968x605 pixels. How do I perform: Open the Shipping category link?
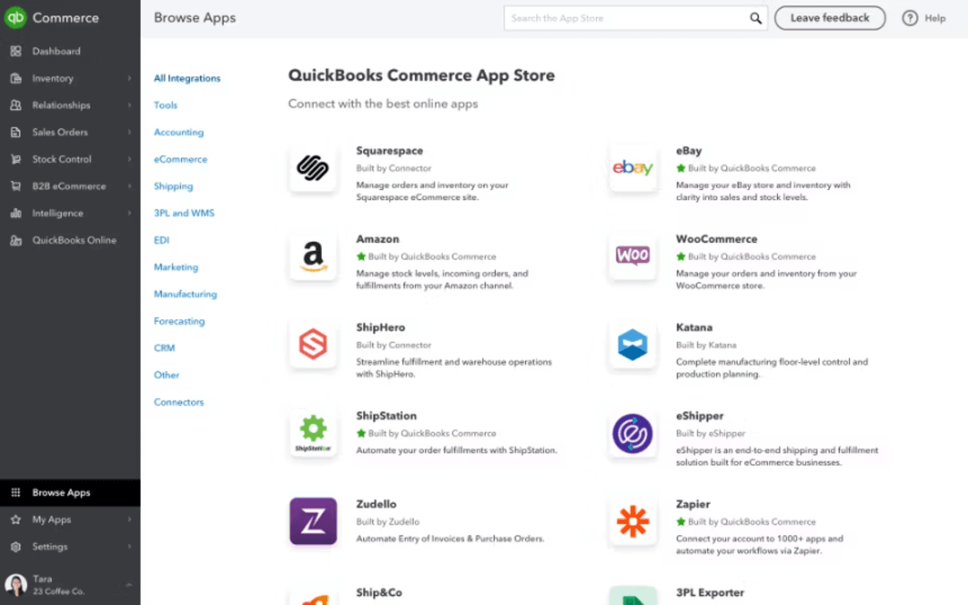pos(173,186)
